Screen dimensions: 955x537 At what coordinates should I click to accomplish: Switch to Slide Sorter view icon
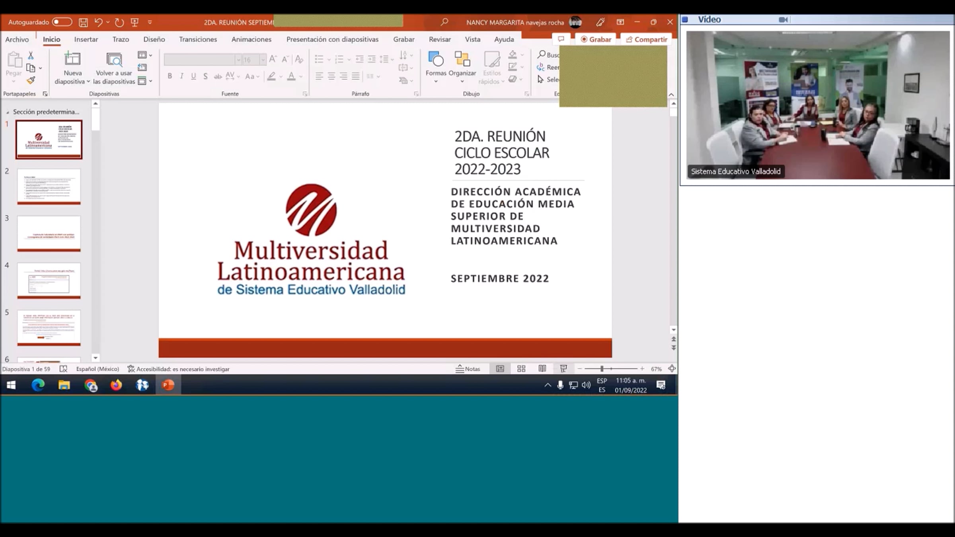[521, 369]
